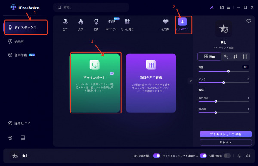Open the mail inbox icon
The width and height of the screenshot is (258, 166).
[x=222, y=7]
